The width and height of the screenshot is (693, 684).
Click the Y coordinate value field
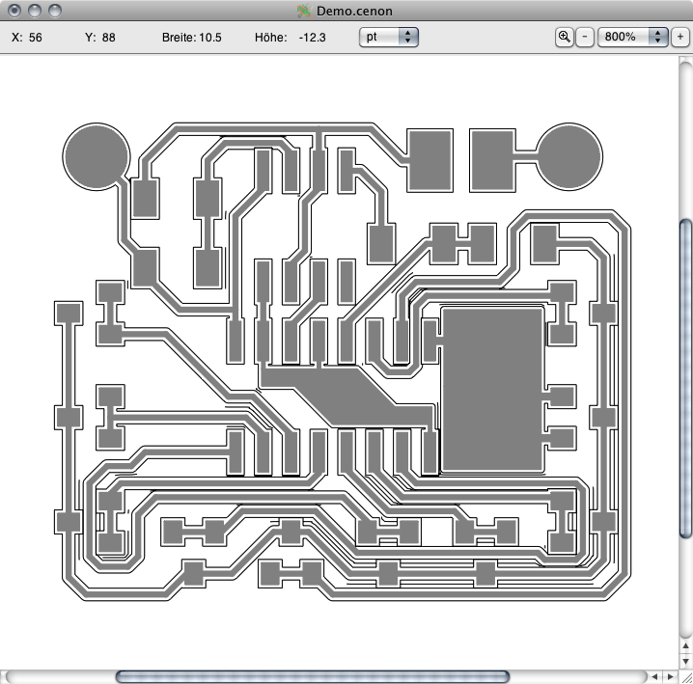tap(108, 37)
